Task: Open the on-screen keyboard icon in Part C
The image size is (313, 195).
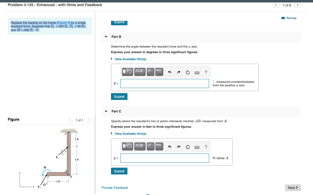Action: pos(197,146)
